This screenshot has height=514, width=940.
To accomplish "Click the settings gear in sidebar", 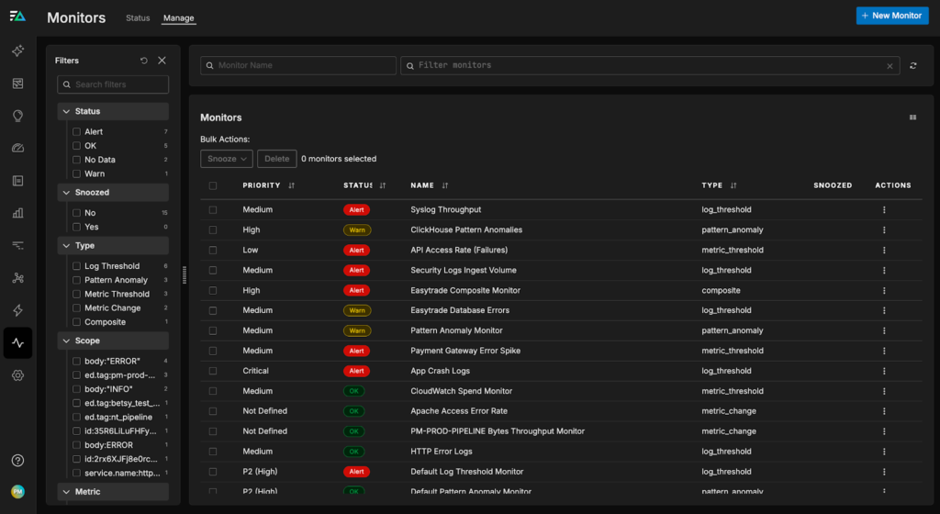I will tap(17, 375).
